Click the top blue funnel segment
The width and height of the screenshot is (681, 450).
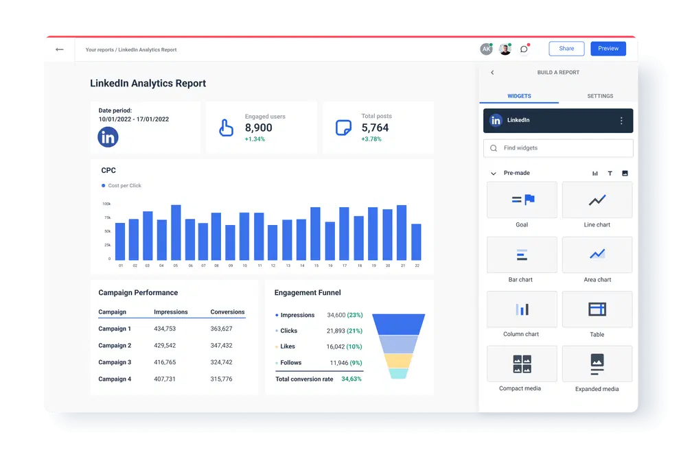(x=398, y=324)
